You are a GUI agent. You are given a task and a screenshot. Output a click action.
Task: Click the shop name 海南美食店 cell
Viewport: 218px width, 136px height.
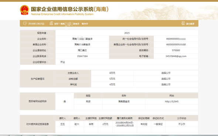pos(124,102)
